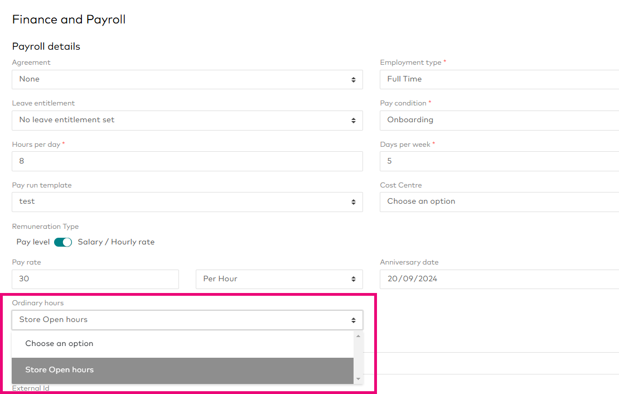Click the options list scroll down arrow

(x=358, y=379)
